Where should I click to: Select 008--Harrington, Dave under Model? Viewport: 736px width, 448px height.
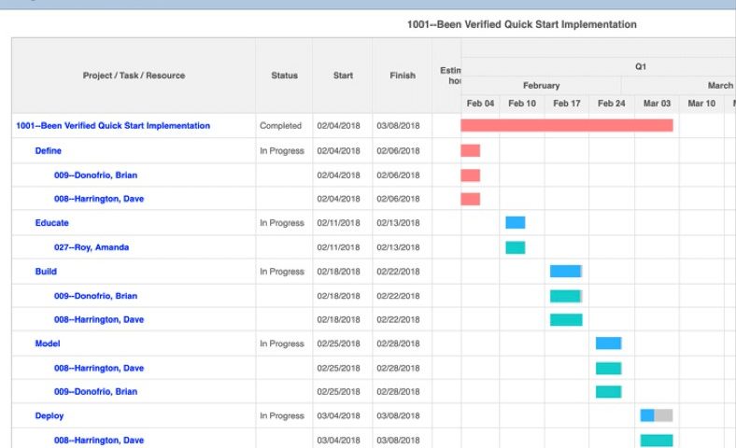[99, 369]
